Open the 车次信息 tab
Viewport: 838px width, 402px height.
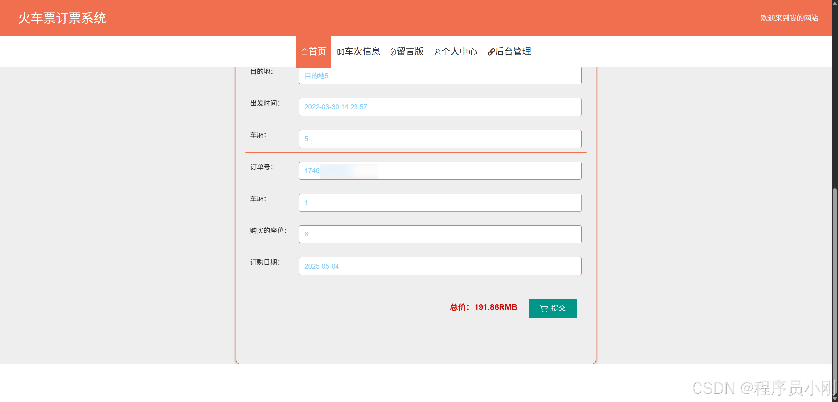click(362, 52)
